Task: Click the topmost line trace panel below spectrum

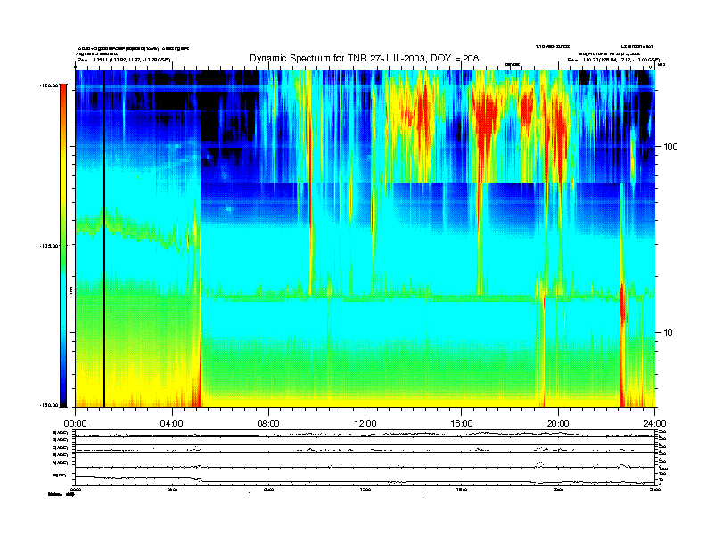Action: point(365,434)
